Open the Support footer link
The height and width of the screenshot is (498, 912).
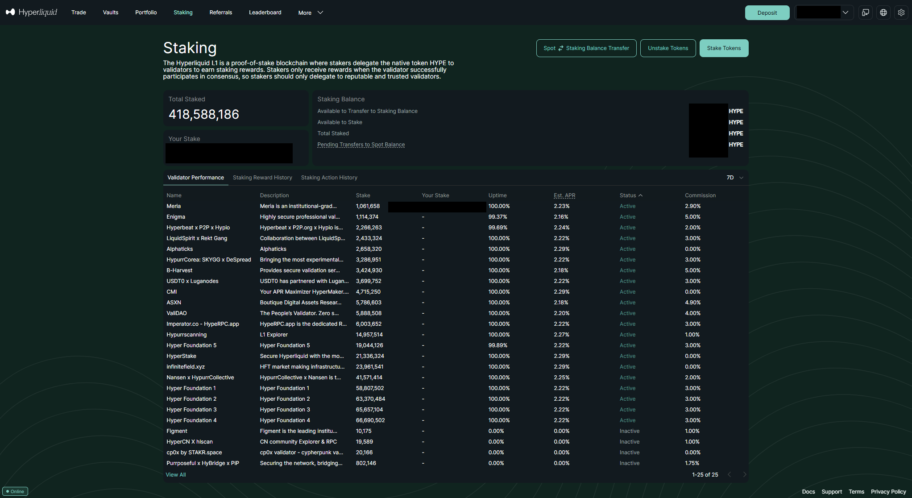coord(832,492)
